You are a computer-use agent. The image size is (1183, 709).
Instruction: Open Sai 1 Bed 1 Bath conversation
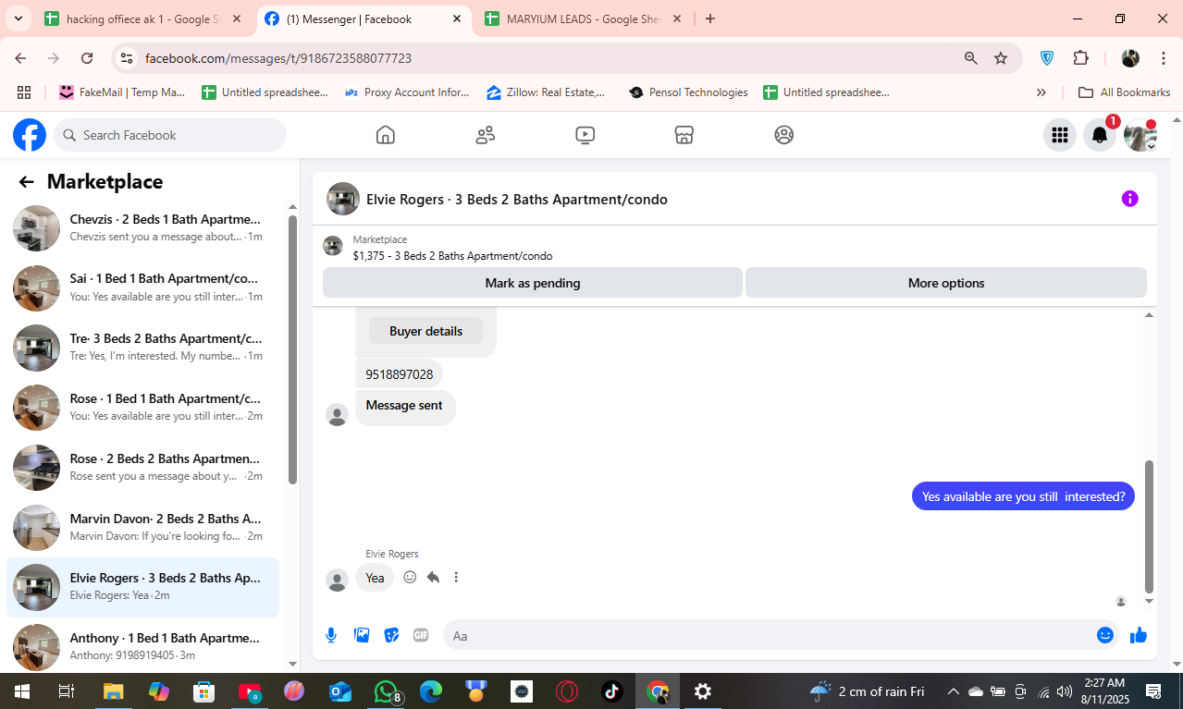pos(143,287)
